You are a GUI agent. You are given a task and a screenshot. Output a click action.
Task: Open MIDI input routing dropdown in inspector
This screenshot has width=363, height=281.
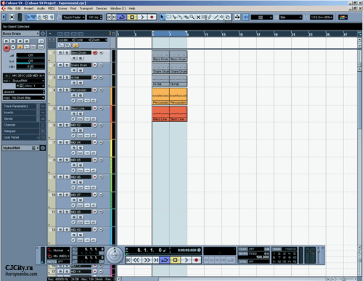click(24, 76)
